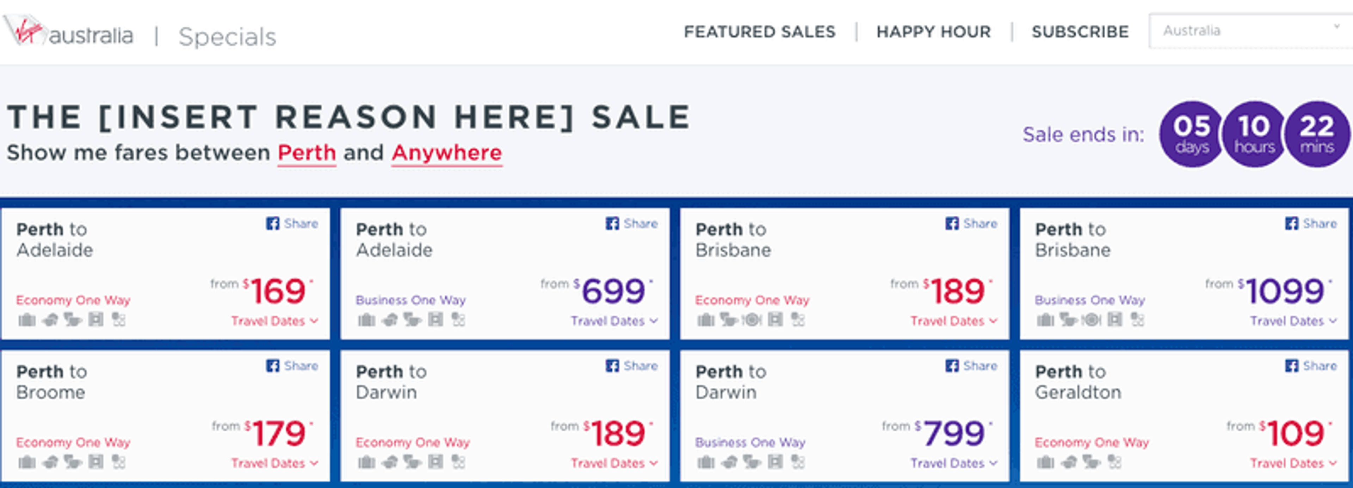Viewport: 1353px width, 488px height.
Task: Click the Virgin Australia logo
Action: [x=68, y=32]
